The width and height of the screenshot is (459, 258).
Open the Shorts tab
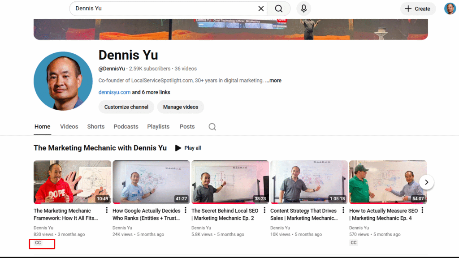pos(96,127)
